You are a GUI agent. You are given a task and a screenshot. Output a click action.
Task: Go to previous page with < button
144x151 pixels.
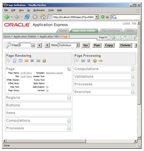point(39,45)
